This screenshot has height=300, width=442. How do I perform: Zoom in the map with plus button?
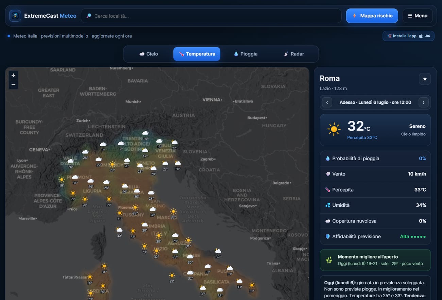click(x=13, y=76)
